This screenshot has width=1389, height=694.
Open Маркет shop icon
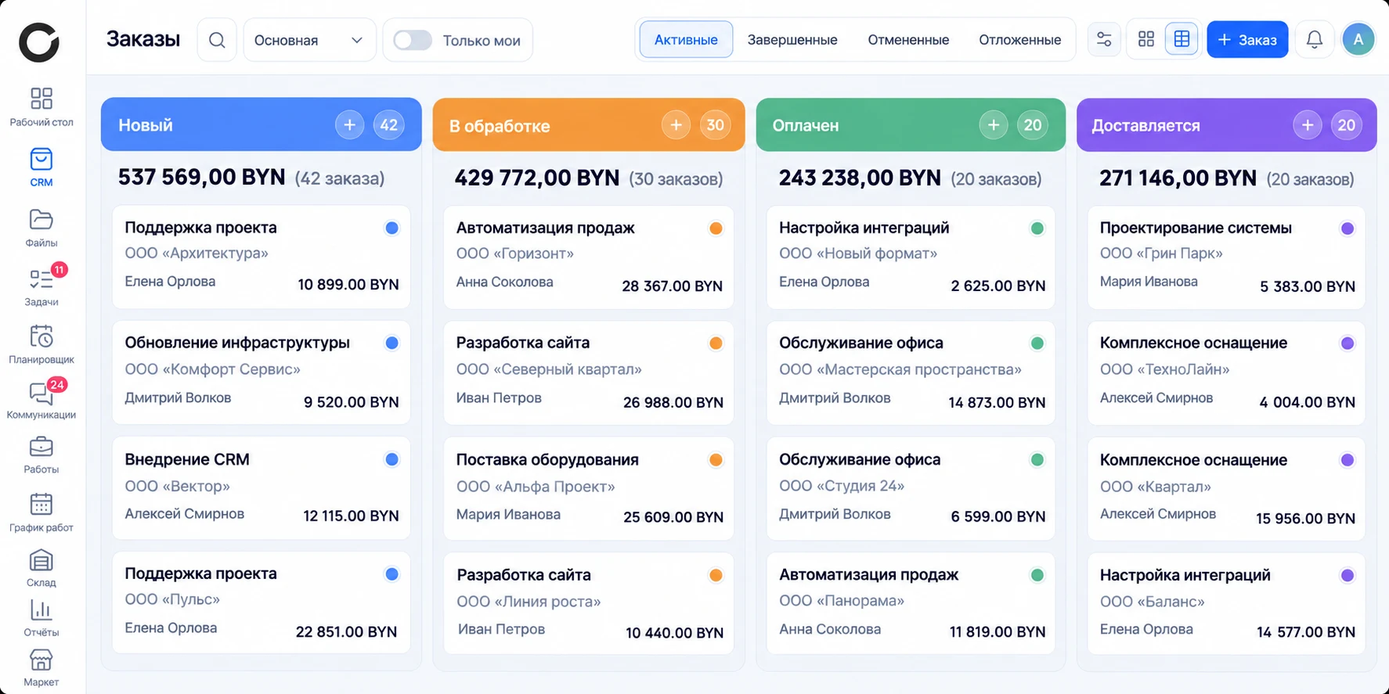(x=41, y=660)
